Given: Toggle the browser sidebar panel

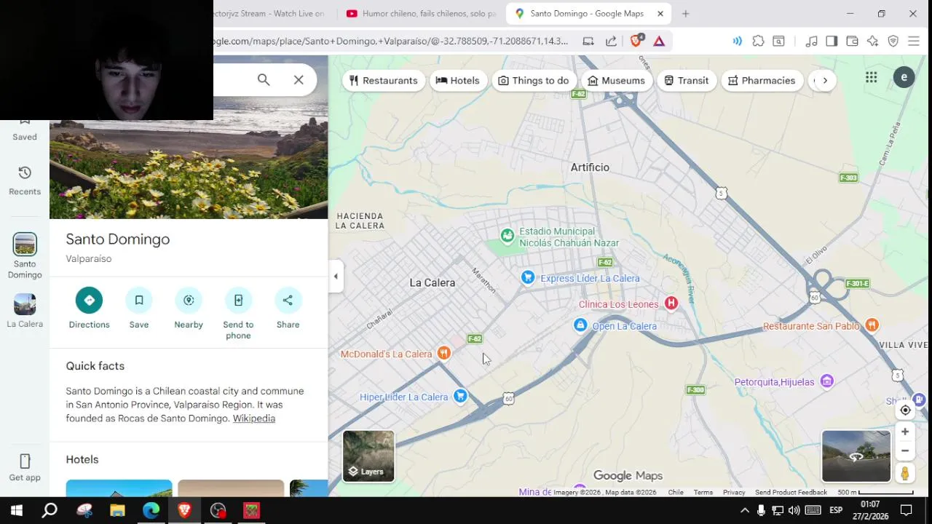Looking at the screenshot, I should (832, 41).
